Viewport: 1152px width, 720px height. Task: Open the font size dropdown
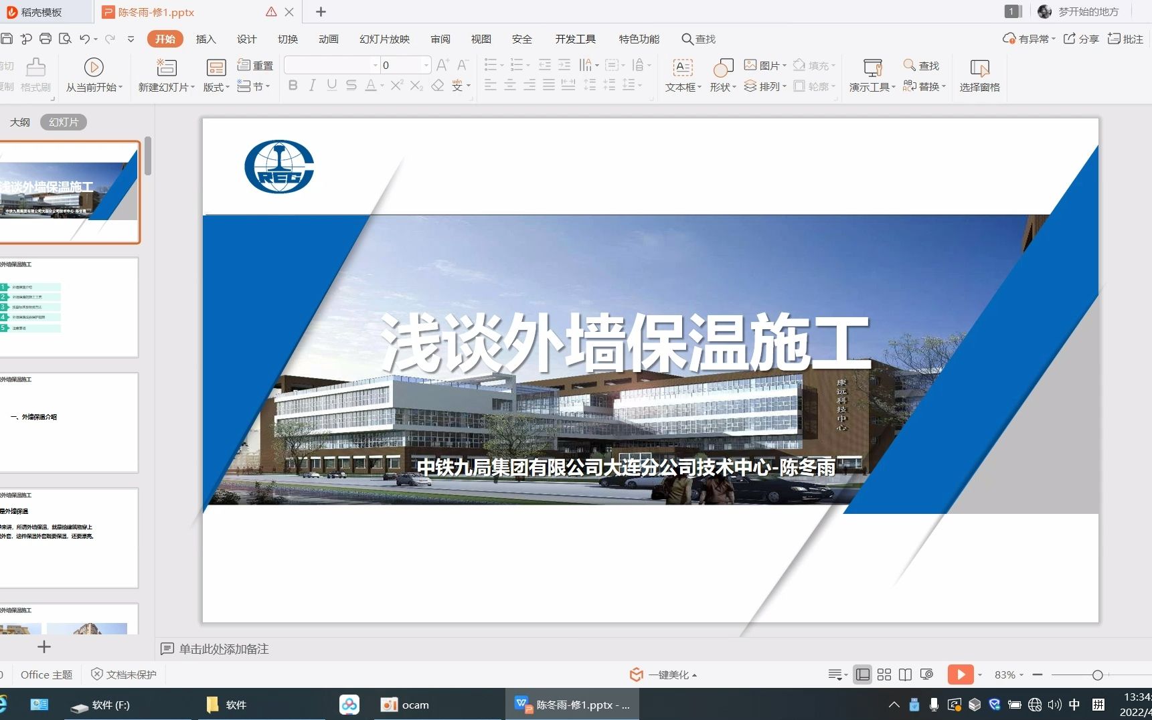pos(426,65)
